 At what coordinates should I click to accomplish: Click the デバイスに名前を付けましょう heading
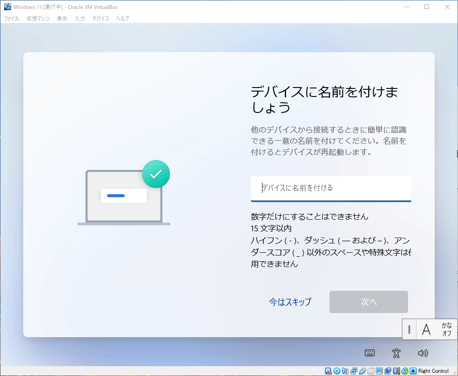click(324, 100)
